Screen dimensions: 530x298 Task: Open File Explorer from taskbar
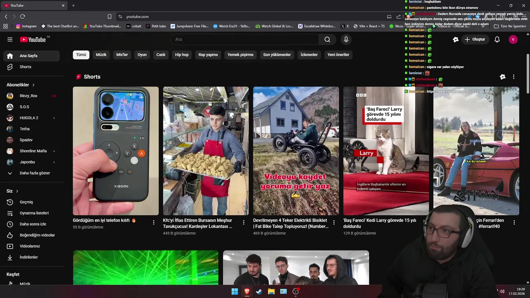271,291
